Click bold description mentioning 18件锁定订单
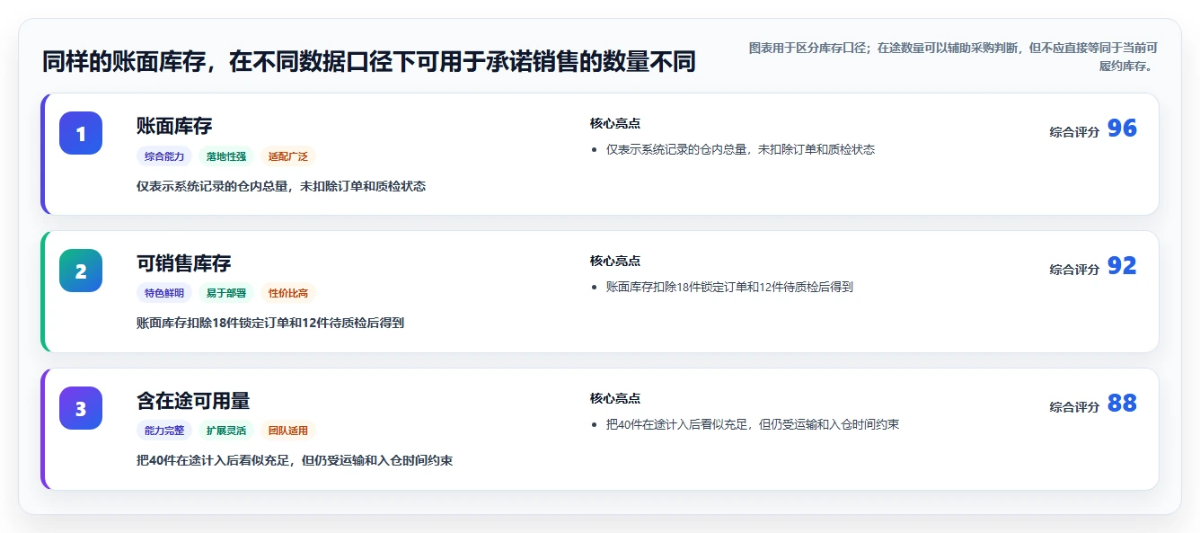The width and height of the screenshot is (1200, 533). [270, 323]
